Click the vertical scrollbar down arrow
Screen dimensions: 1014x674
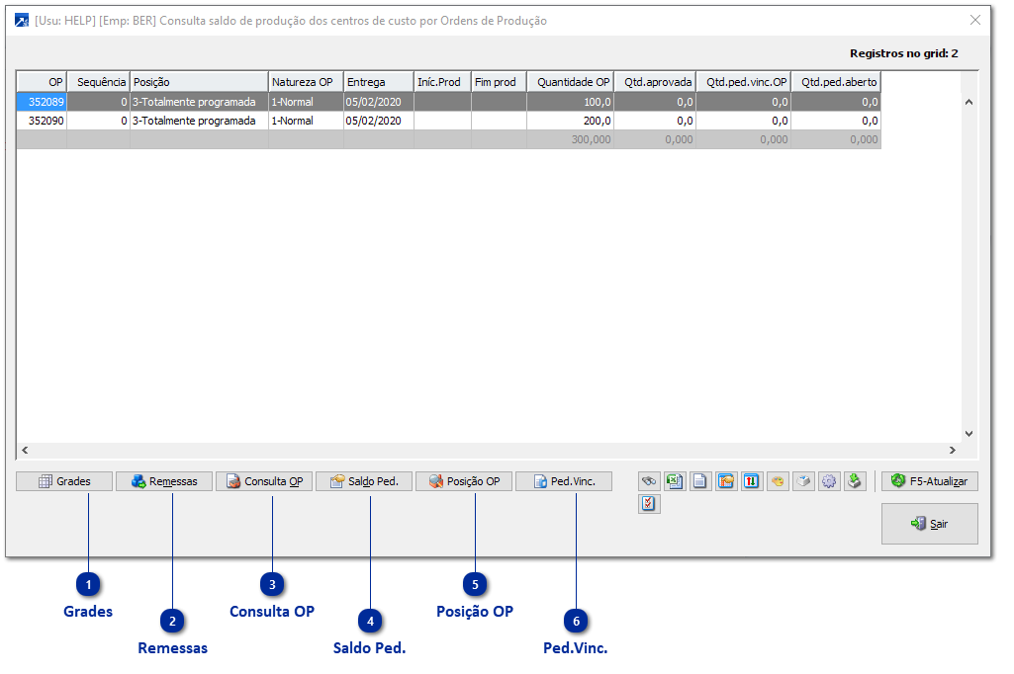point(968,434)
